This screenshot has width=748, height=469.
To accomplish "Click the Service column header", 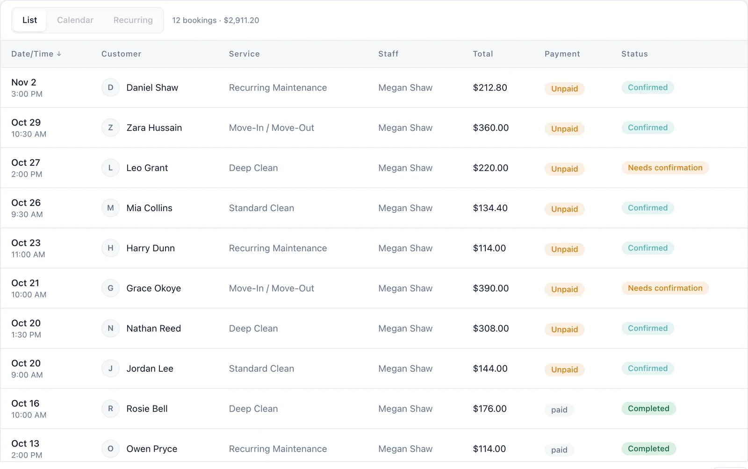I will pyautogui.click(x=245, y=54).
